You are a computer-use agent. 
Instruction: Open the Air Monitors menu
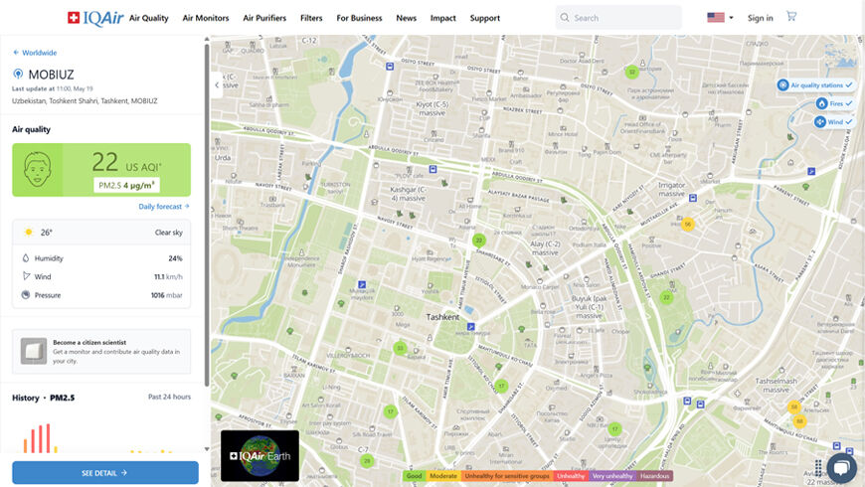206,18
